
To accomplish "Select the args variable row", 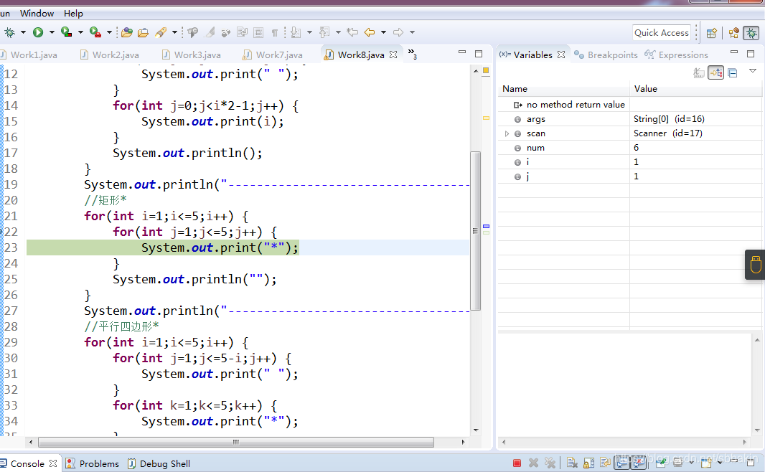I will [629, 119].
